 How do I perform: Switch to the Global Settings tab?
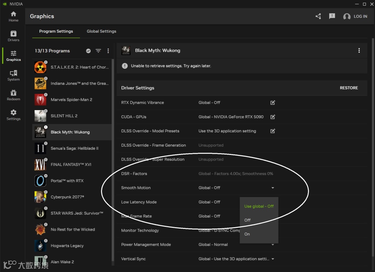coord(101,31)
